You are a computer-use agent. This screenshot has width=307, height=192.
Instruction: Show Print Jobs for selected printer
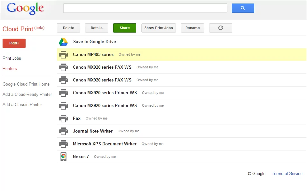pos(158,28)
